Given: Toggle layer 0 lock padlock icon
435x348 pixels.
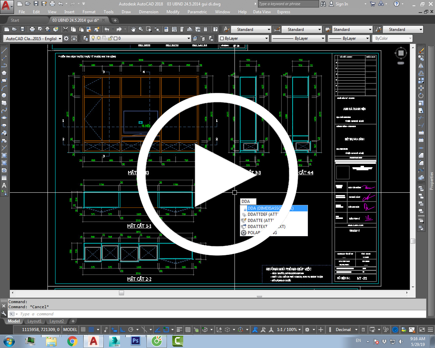Looking at the screenshot, I should (x=110, y=38).
